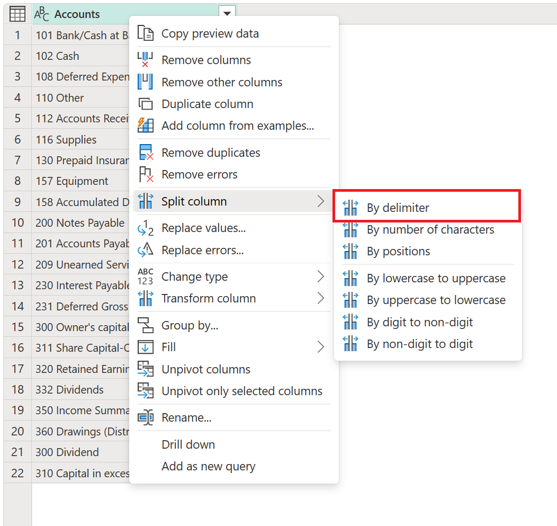Select By uppercase to lowercase option
The height and width of the screenshot is (526, 557).
click(435, 300)
